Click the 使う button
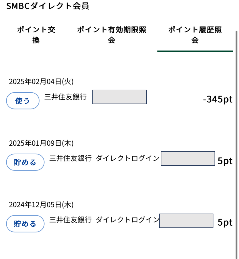This screenshot has height=259, width=239. pos(23,101)
